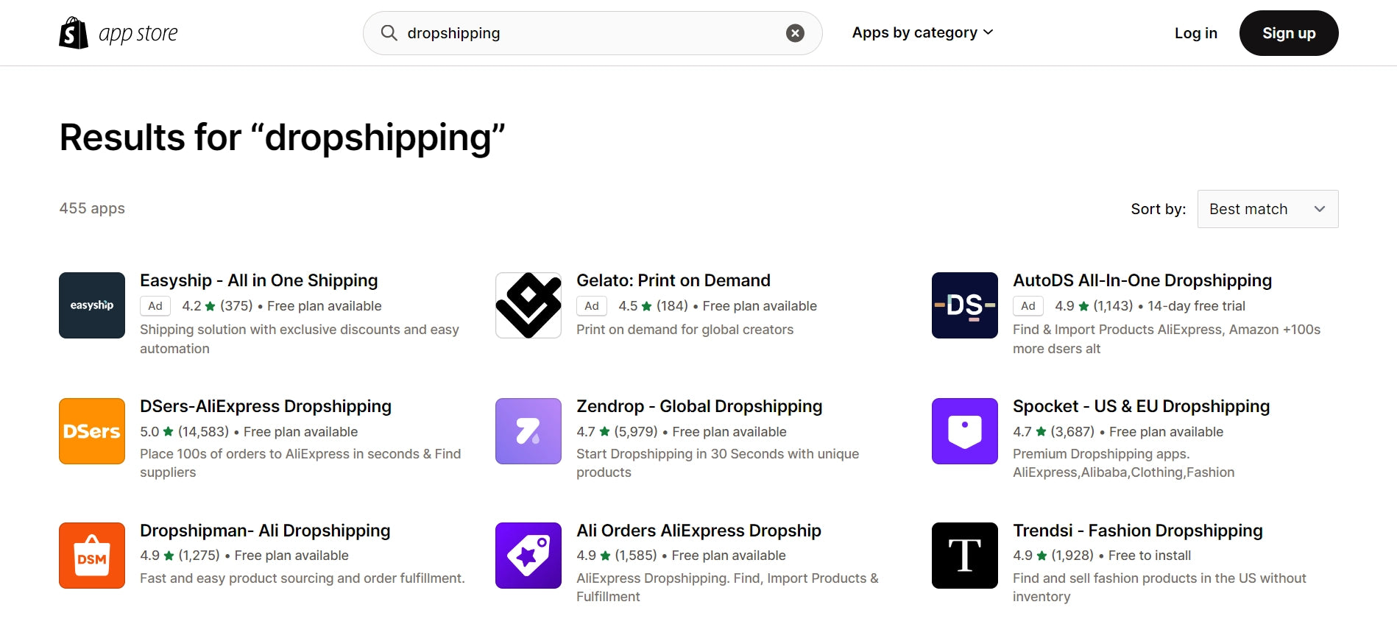Viewport: 1397px width, 624px height.
Task: Click the Sort by: label
Action: 1159,209
